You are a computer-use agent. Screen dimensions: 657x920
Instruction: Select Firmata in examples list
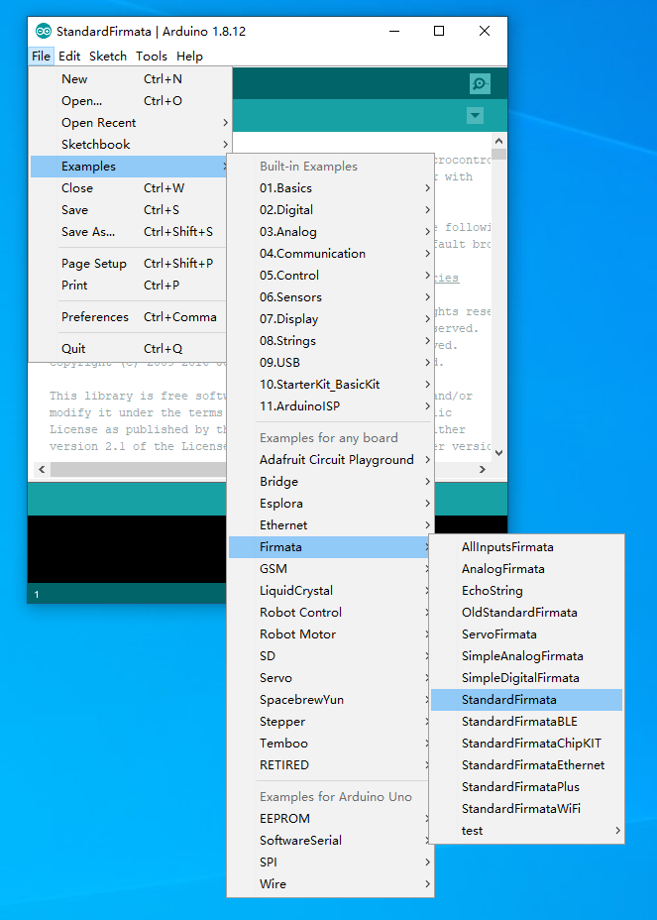(x=330, y=547)
